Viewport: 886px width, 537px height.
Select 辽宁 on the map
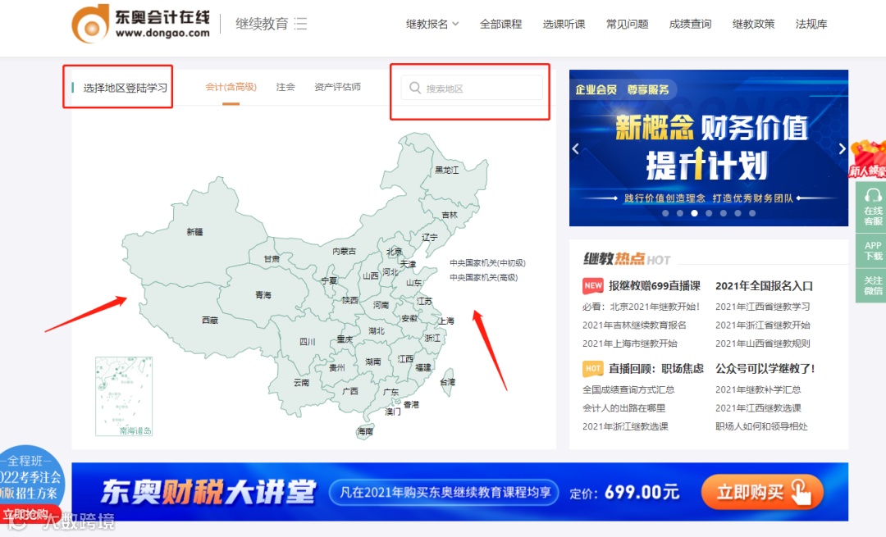(429, 237)
